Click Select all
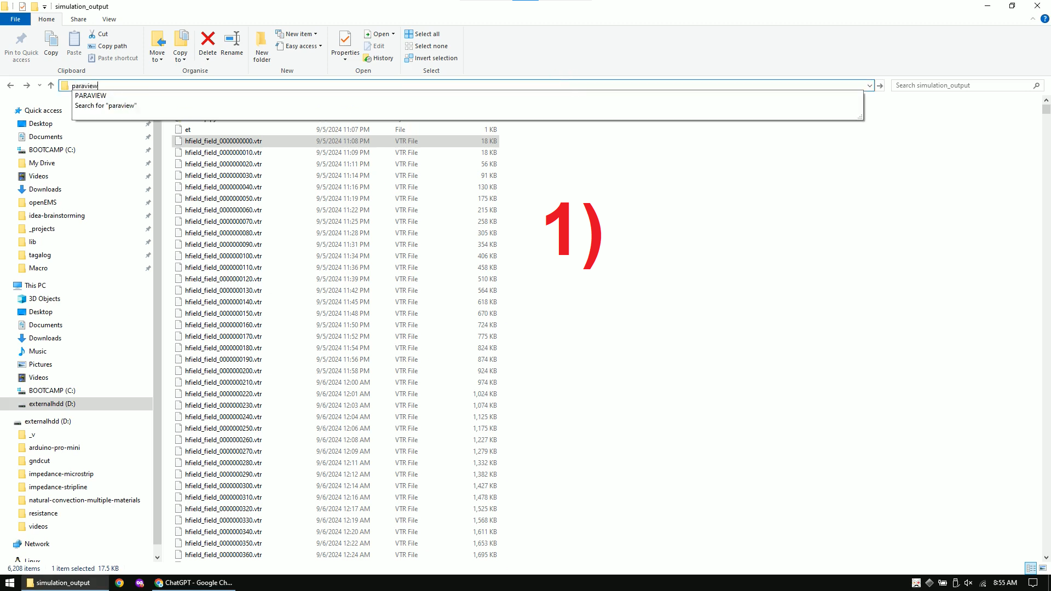Image resolution: width=1051 pixels, height=591 pixels. [422, 34]
